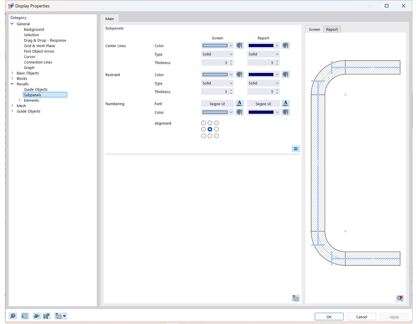Click the Cancel button
The image size is (418, 324).
(x=361, y=316)
